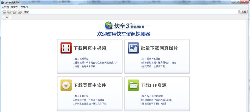The image size is (250, 112).
Task: Click the text 2.选择软件类，并打开下载页面
Action: [89, 100]
